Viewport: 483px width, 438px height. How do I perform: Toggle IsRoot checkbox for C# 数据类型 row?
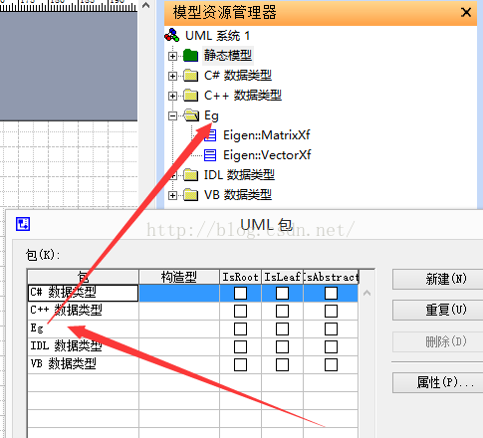click(x=240, y=294)
